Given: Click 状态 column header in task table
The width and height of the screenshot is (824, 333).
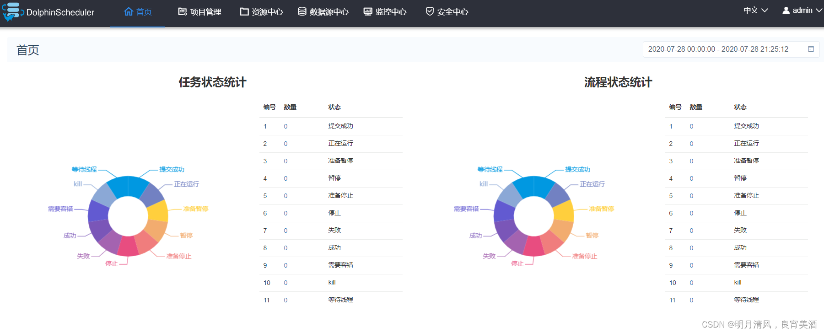Looking at the screenshot, I should tap(334, 107).
